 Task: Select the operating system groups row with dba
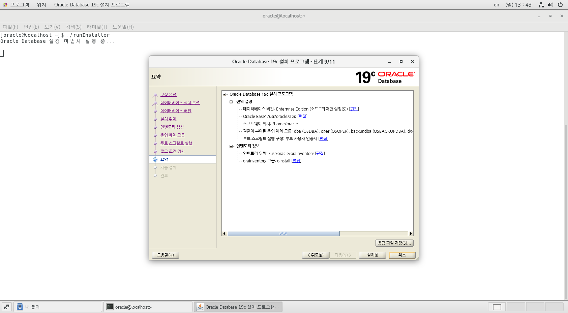[x=328, y=131]
